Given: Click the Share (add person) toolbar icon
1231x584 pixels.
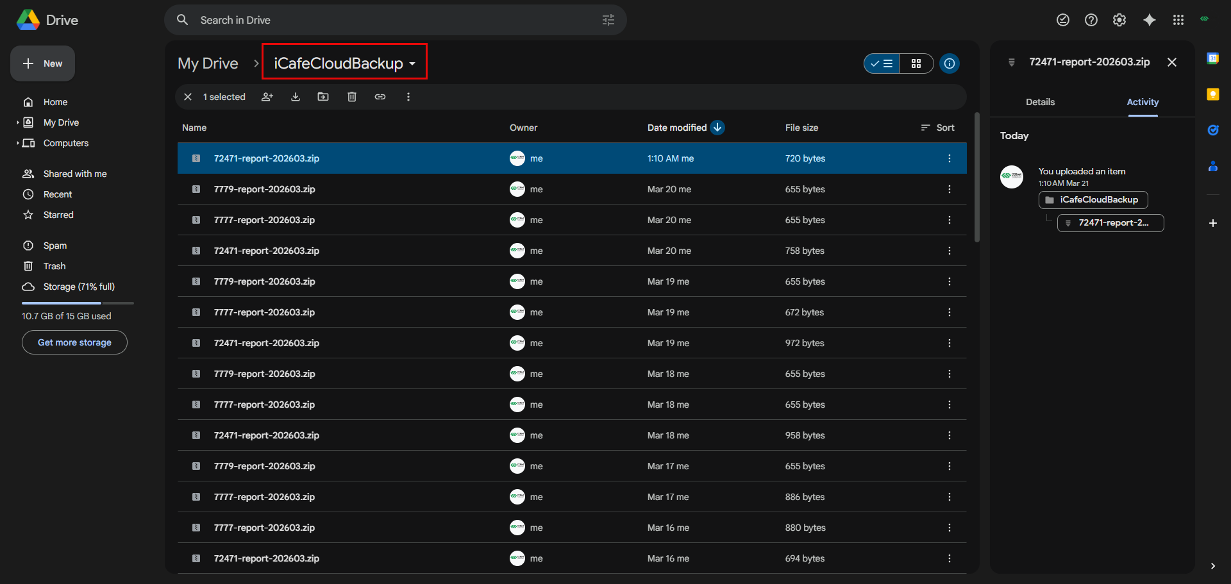Looking at the screenshot, I should (267, 97).
